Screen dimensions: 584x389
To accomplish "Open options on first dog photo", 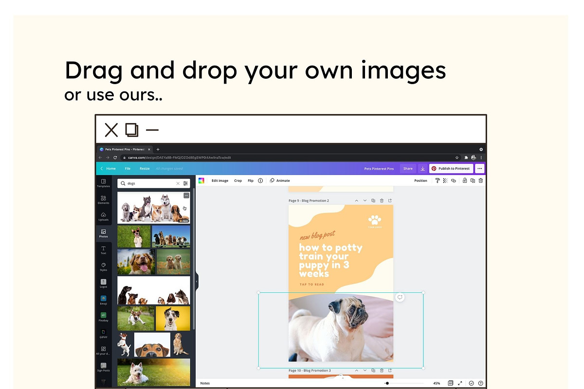I will (x=186, y=195).
